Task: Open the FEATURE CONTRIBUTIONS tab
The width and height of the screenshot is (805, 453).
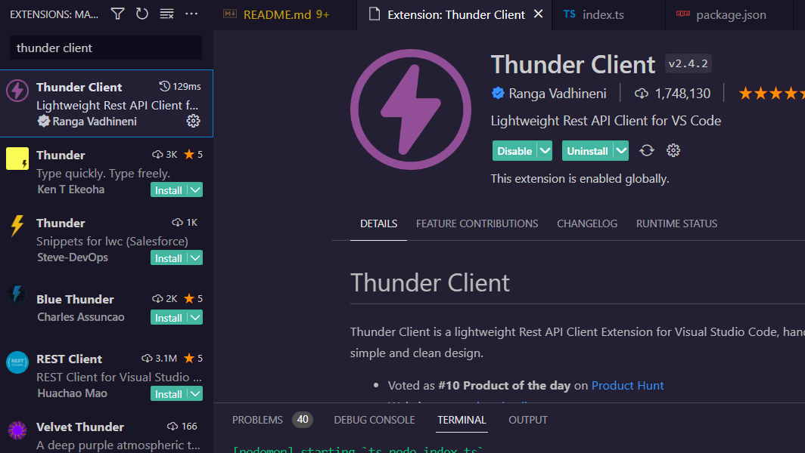Action: pos(477,223)
